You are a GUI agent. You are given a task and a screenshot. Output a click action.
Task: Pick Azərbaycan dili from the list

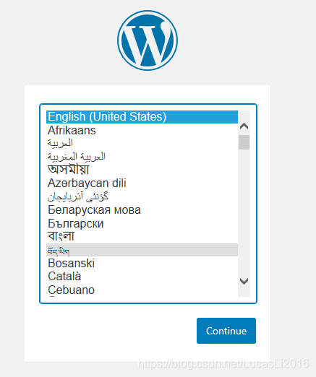click(142, 183)
